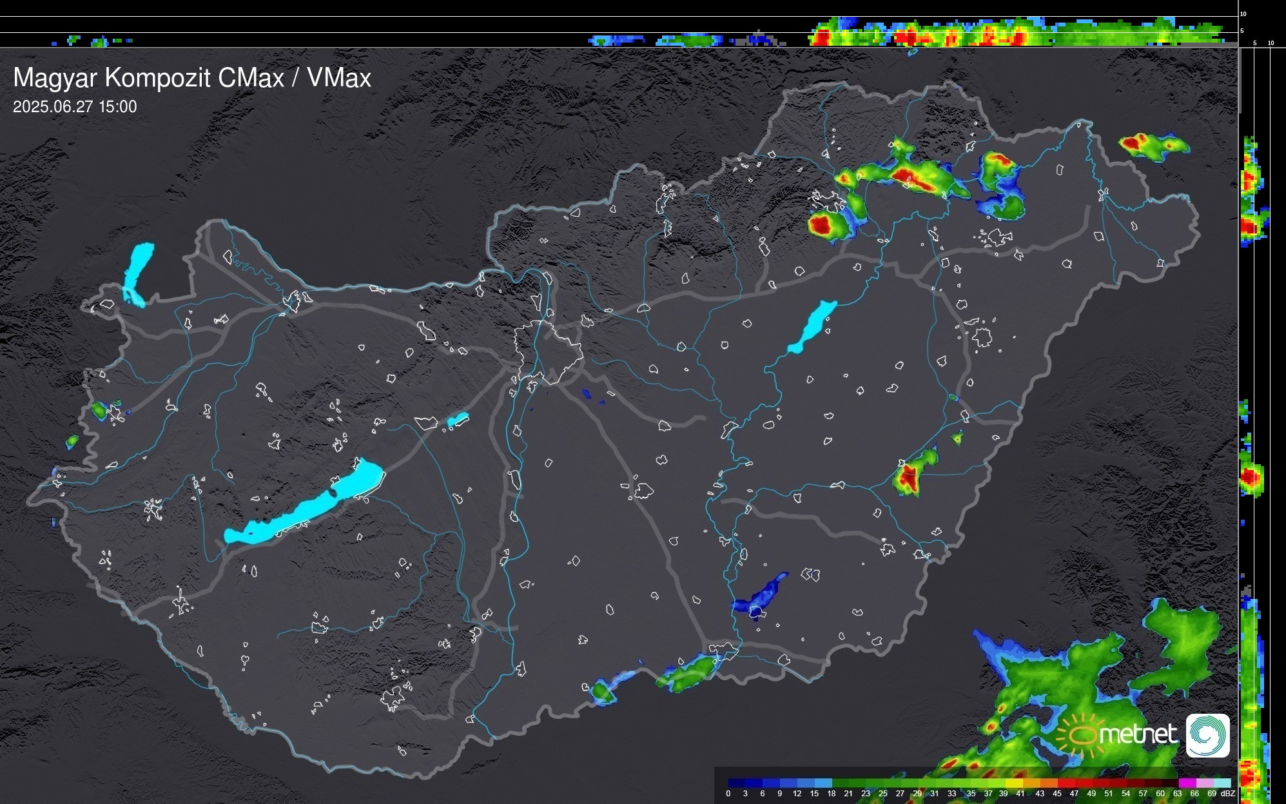Click the metnet wordmark text
This screenshot has height=804, width=1286.
pos(1139,735)
